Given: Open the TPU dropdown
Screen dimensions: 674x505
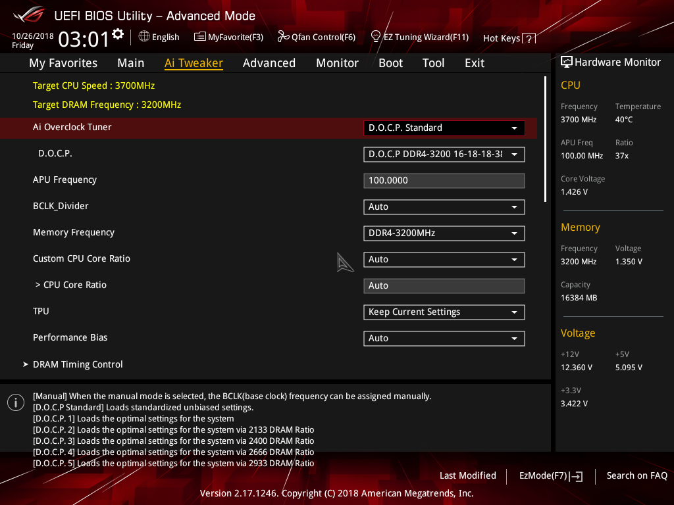Looking at the screenshot, I should click(444, 312).
